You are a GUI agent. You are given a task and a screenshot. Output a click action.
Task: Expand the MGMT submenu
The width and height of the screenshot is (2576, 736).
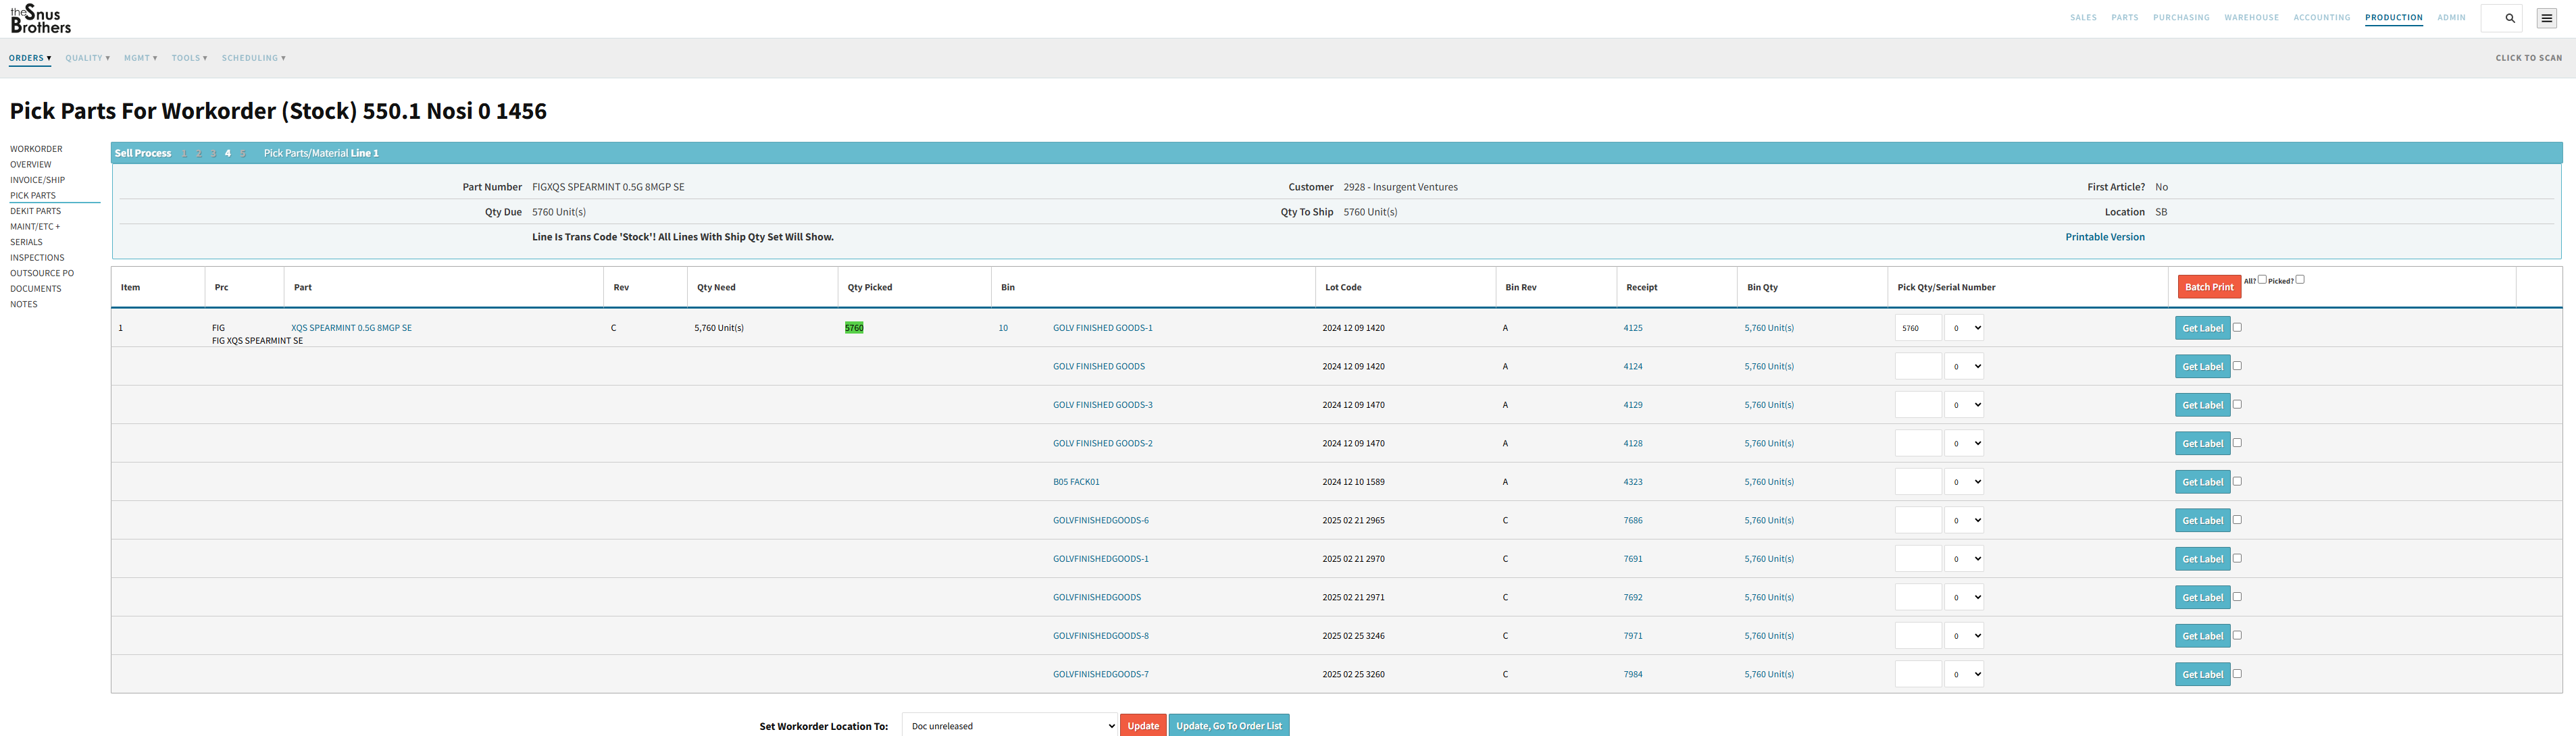(141, 58)
